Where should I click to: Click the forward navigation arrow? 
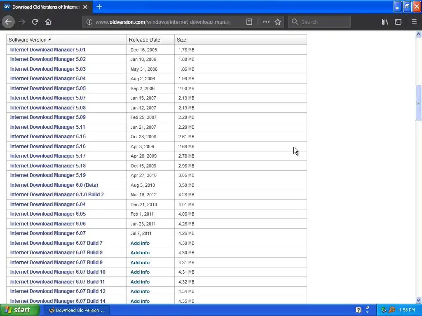[x=22, y=22]
